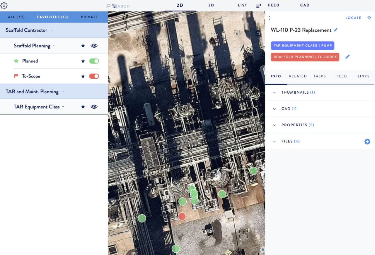Click the swap arrows icon beside FEED
Image resolution: width=375 pixels, height=255 pixels.
(x=259, y=6)
